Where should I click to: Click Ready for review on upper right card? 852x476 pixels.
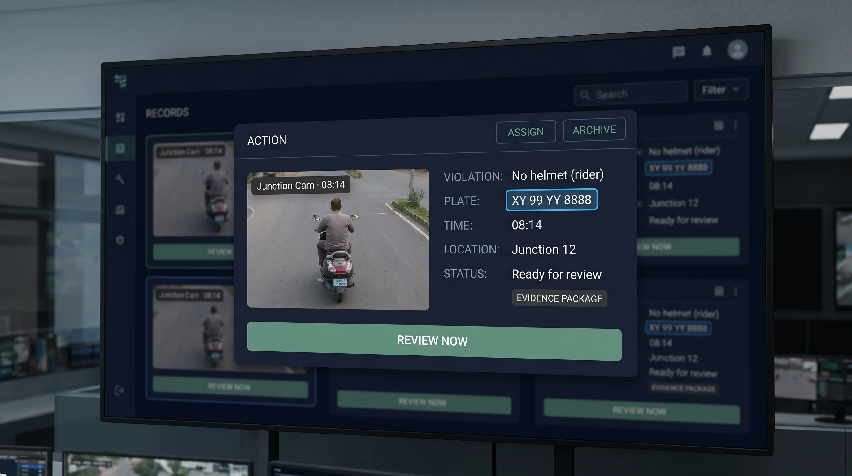(x=683, y=220)
